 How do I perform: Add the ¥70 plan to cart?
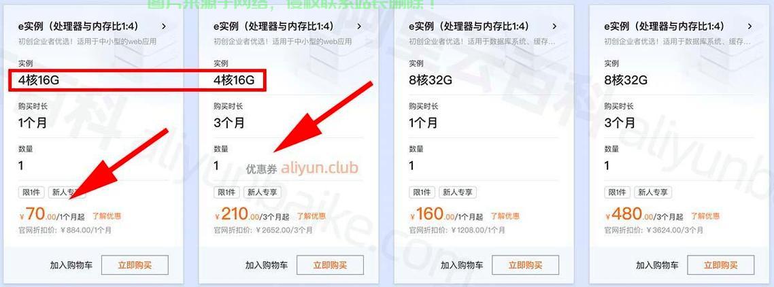(71, 265)
